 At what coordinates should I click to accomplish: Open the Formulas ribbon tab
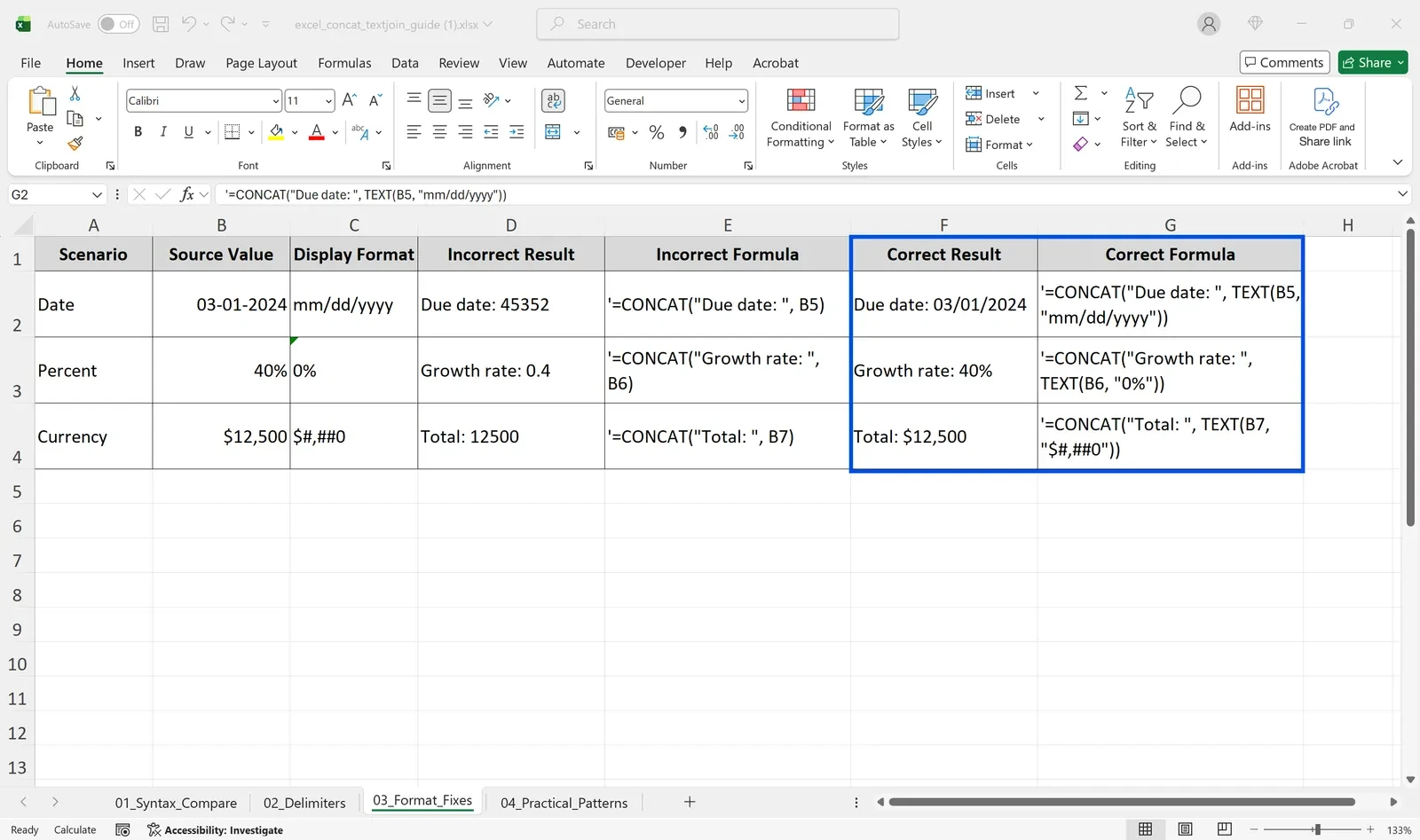[344, 63]
